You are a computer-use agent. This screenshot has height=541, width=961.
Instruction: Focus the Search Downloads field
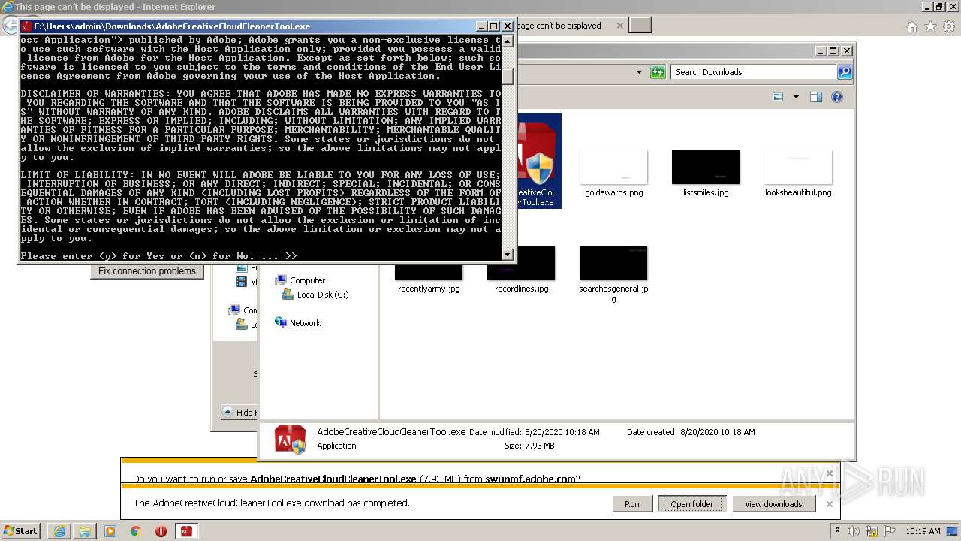(753, 72)
